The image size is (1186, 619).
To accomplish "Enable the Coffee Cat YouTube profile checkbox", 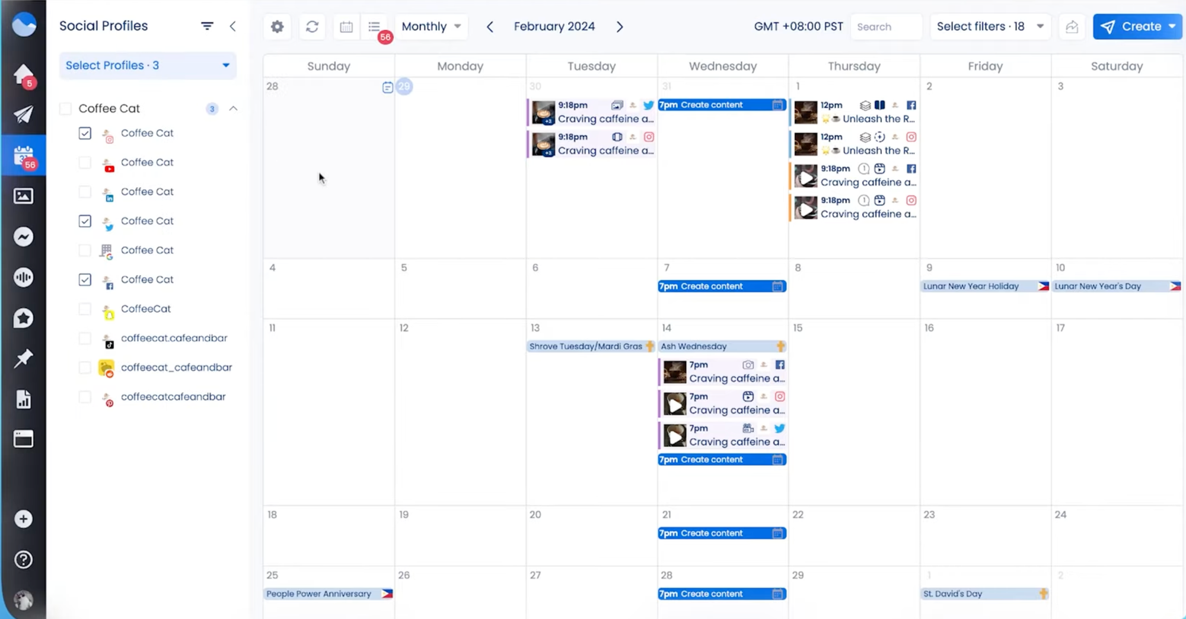I will coord(85,162).
